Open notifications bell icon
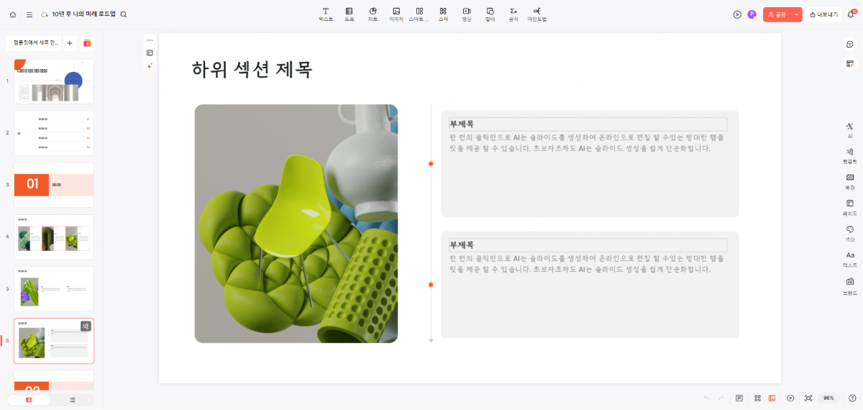The image size is (863, 410). tap(851, 14)
